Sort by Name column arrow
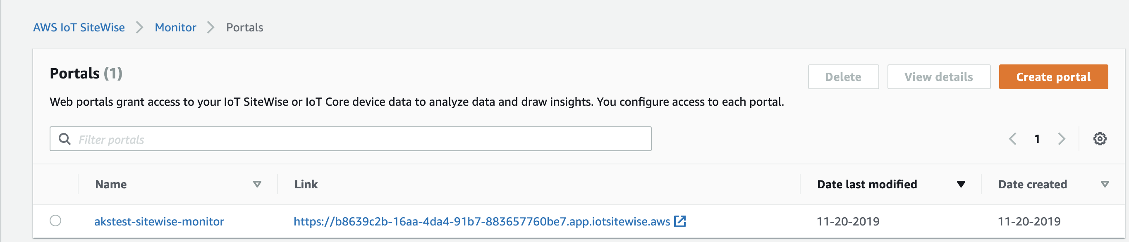The height and width of the screenshot is (242, 1129). pos(257,184)
